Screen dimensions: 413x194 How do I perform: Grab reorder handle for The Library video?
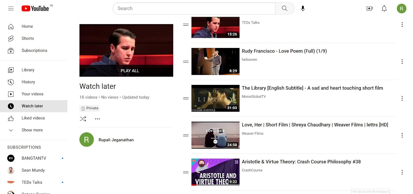click(186, 98)
